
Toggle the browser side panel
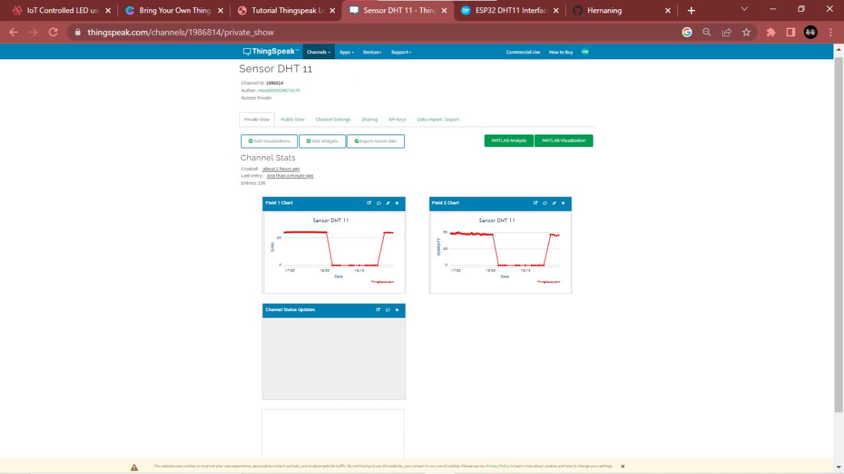pos(791,32)
